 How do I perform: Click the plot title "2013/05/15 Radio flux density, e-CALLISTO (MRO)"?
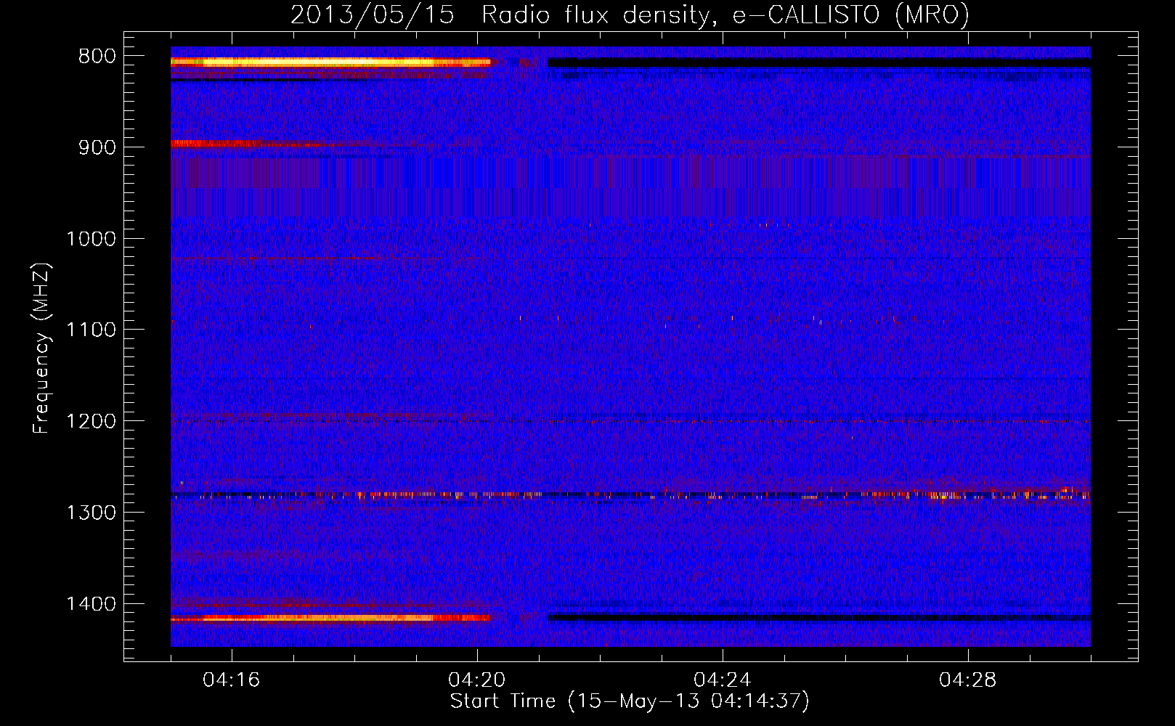630,15
